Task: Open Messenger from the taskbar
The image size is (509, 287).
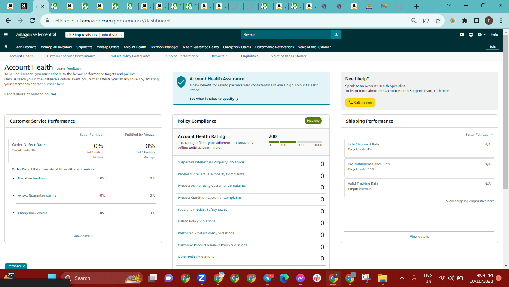Action: [x=301, y=278]
